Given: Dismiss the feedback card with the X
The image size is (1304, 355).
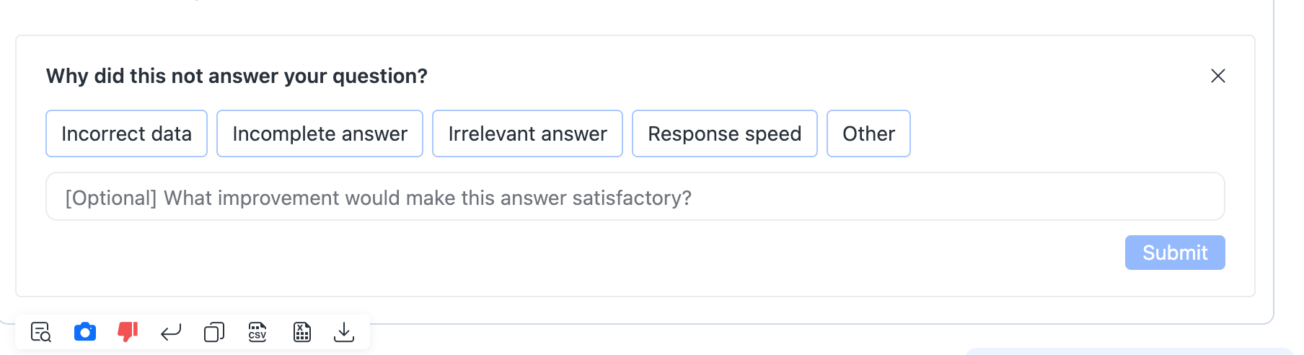Looking at the screenshot, I should click(1218, 76).
